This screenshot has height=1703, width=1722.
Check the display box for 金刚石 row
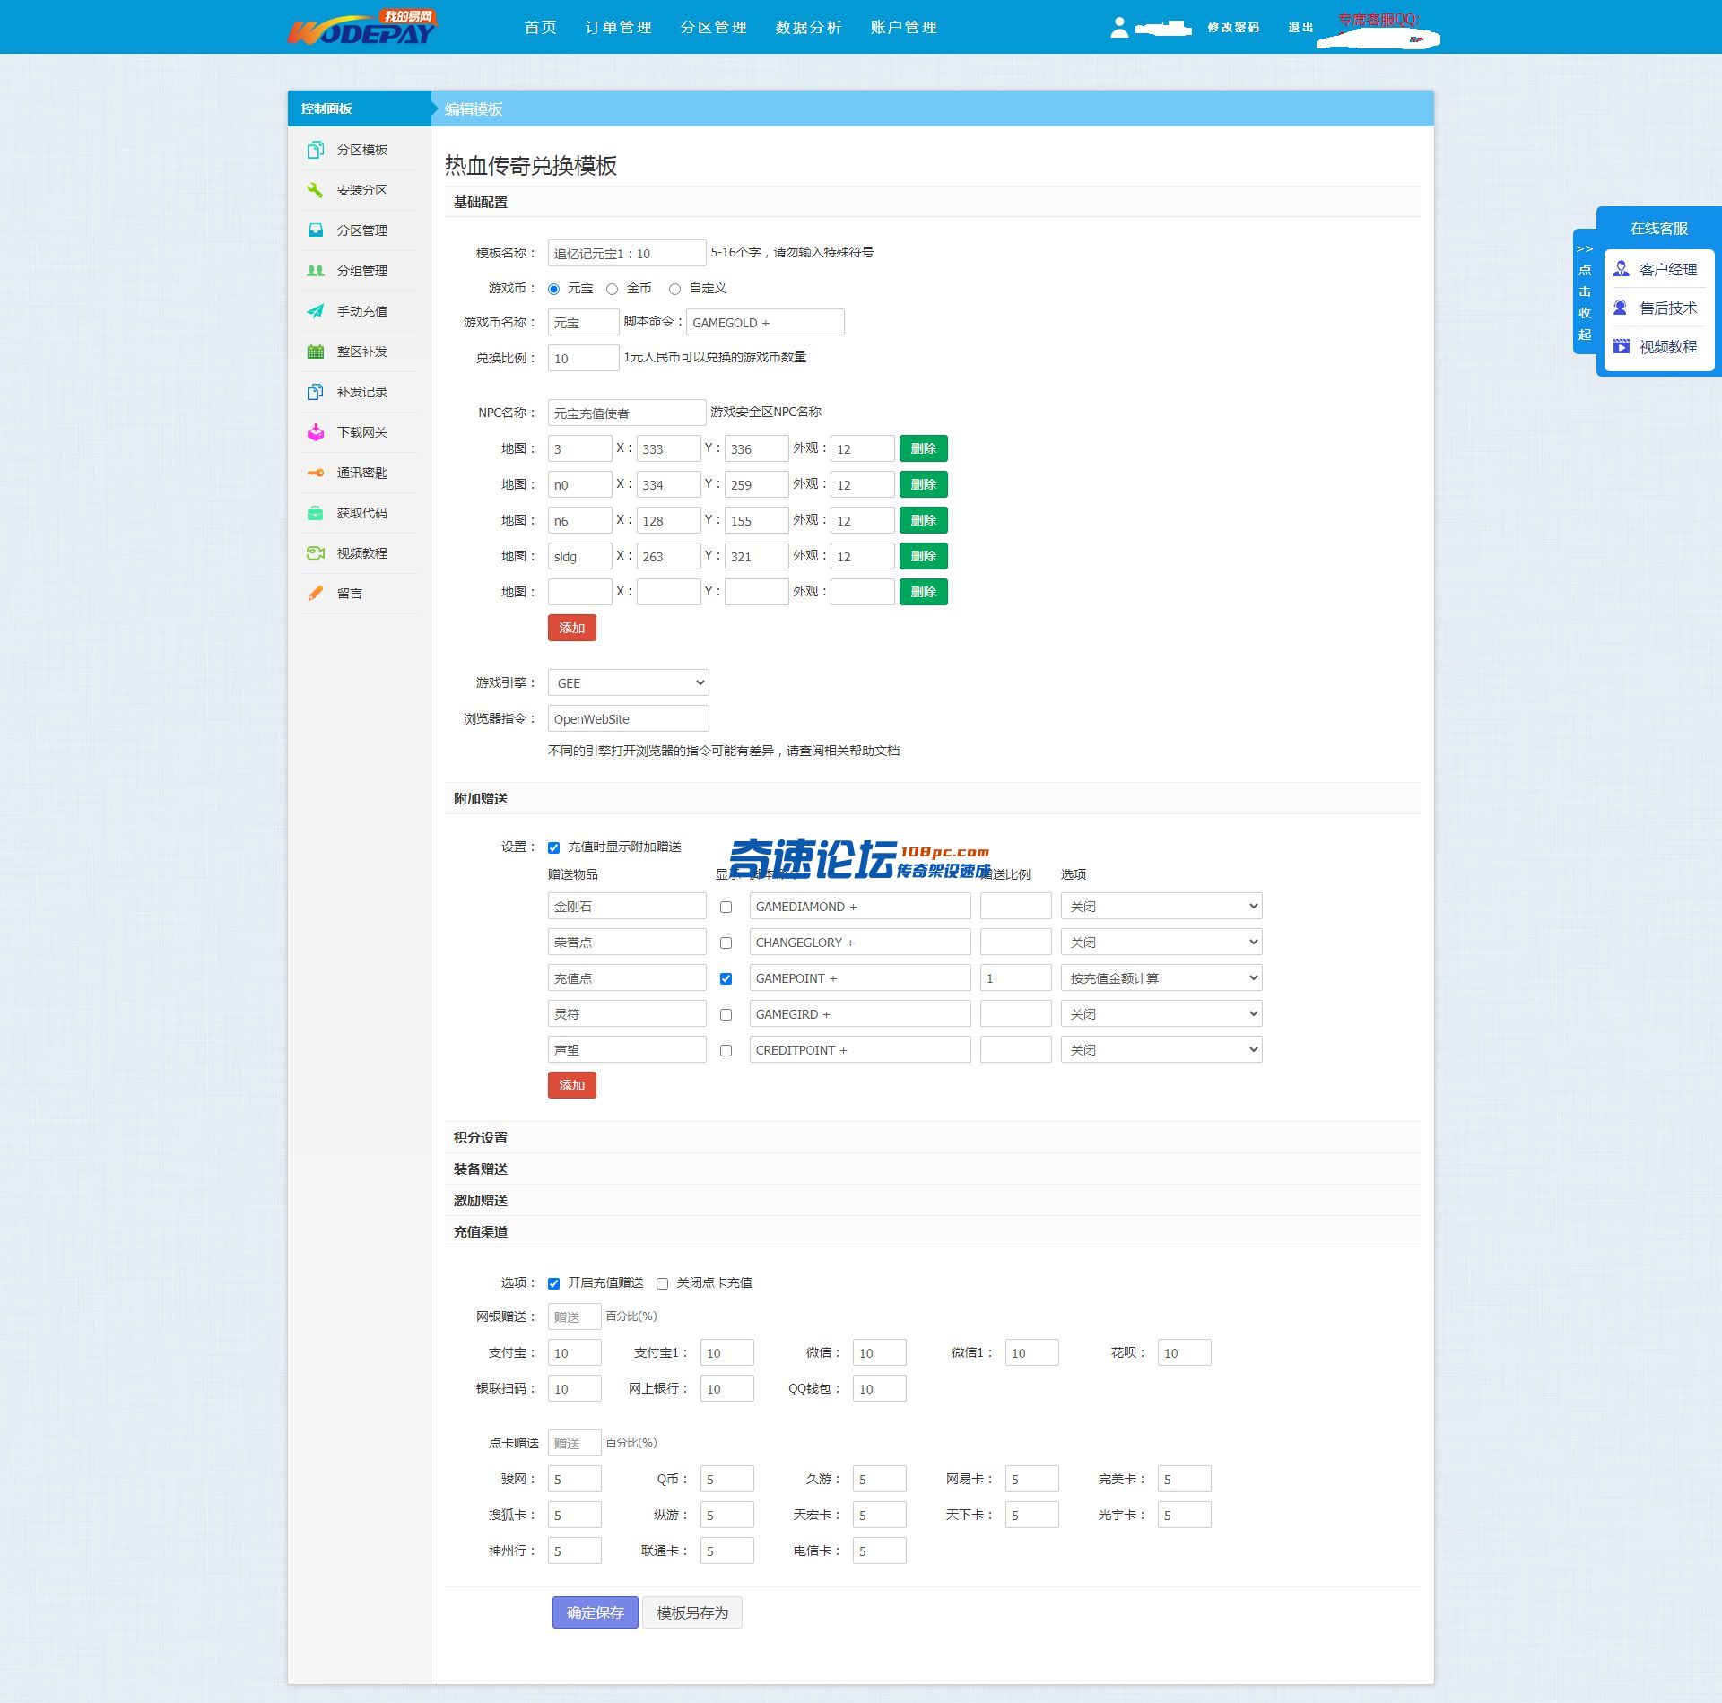[726, 907]
